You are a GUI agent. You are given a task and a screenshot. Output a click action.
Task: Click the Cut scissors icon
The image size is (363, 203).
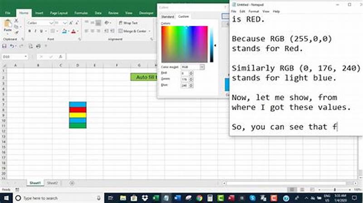click(x=16, y=20)
